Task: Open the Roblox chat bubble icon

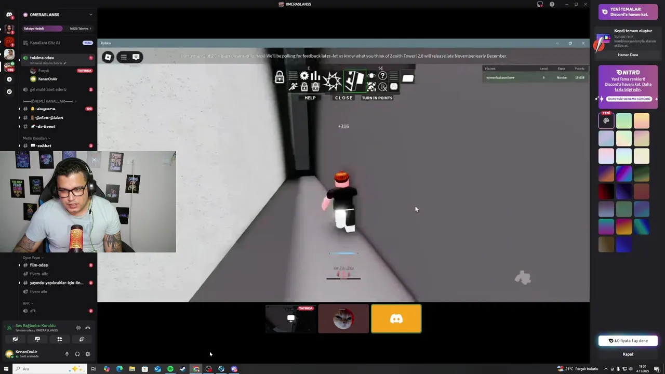Action: coord(136,57)
